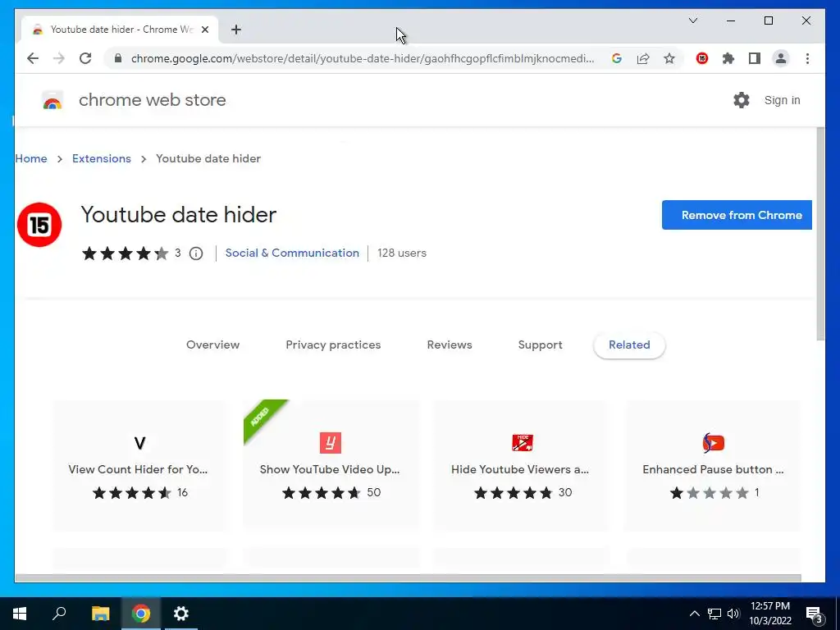This screenshot has width=840, height=630.
Task: Close the Youtube date hider tab
Action: coord(204,30)
